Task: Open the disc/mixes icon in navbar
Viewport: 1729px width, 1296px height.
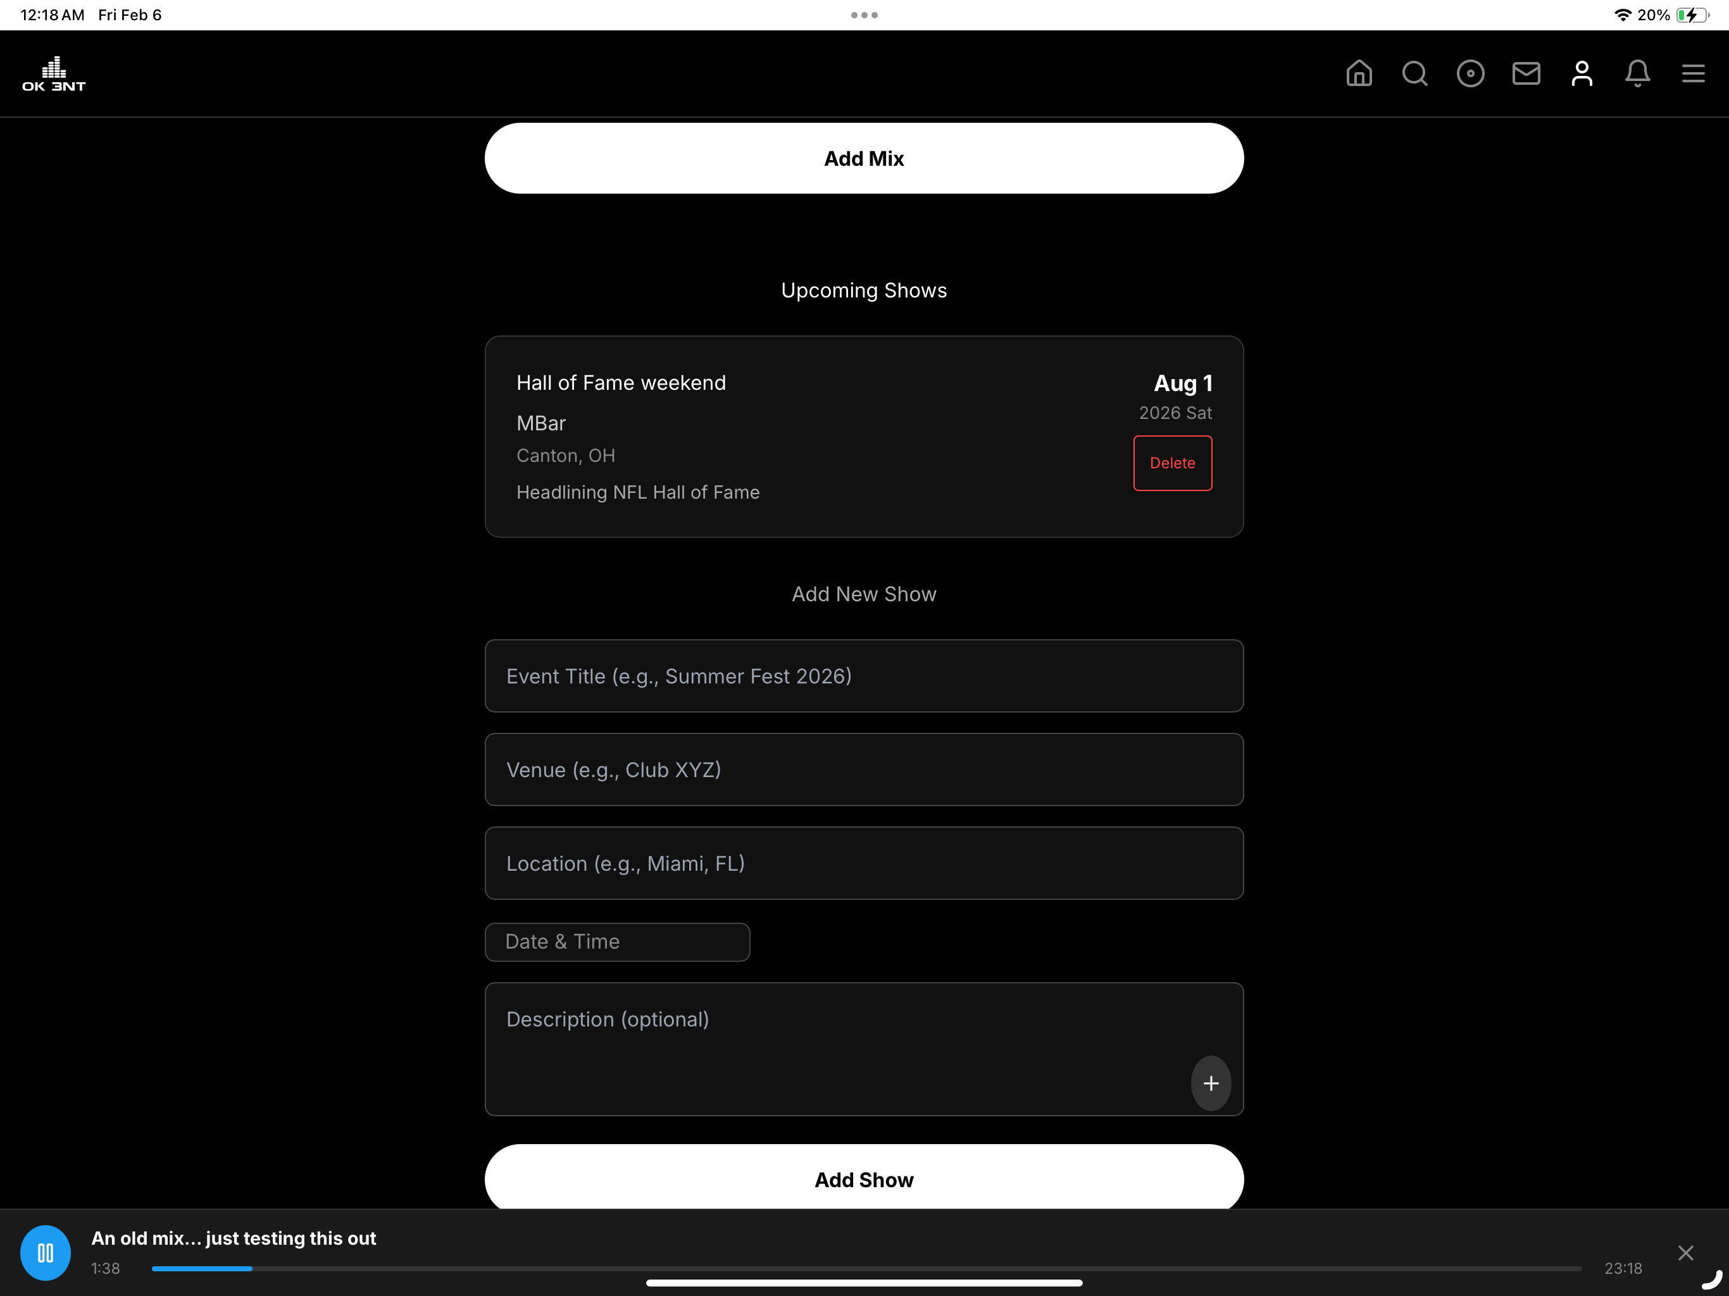Action: tap(1470, 73)
